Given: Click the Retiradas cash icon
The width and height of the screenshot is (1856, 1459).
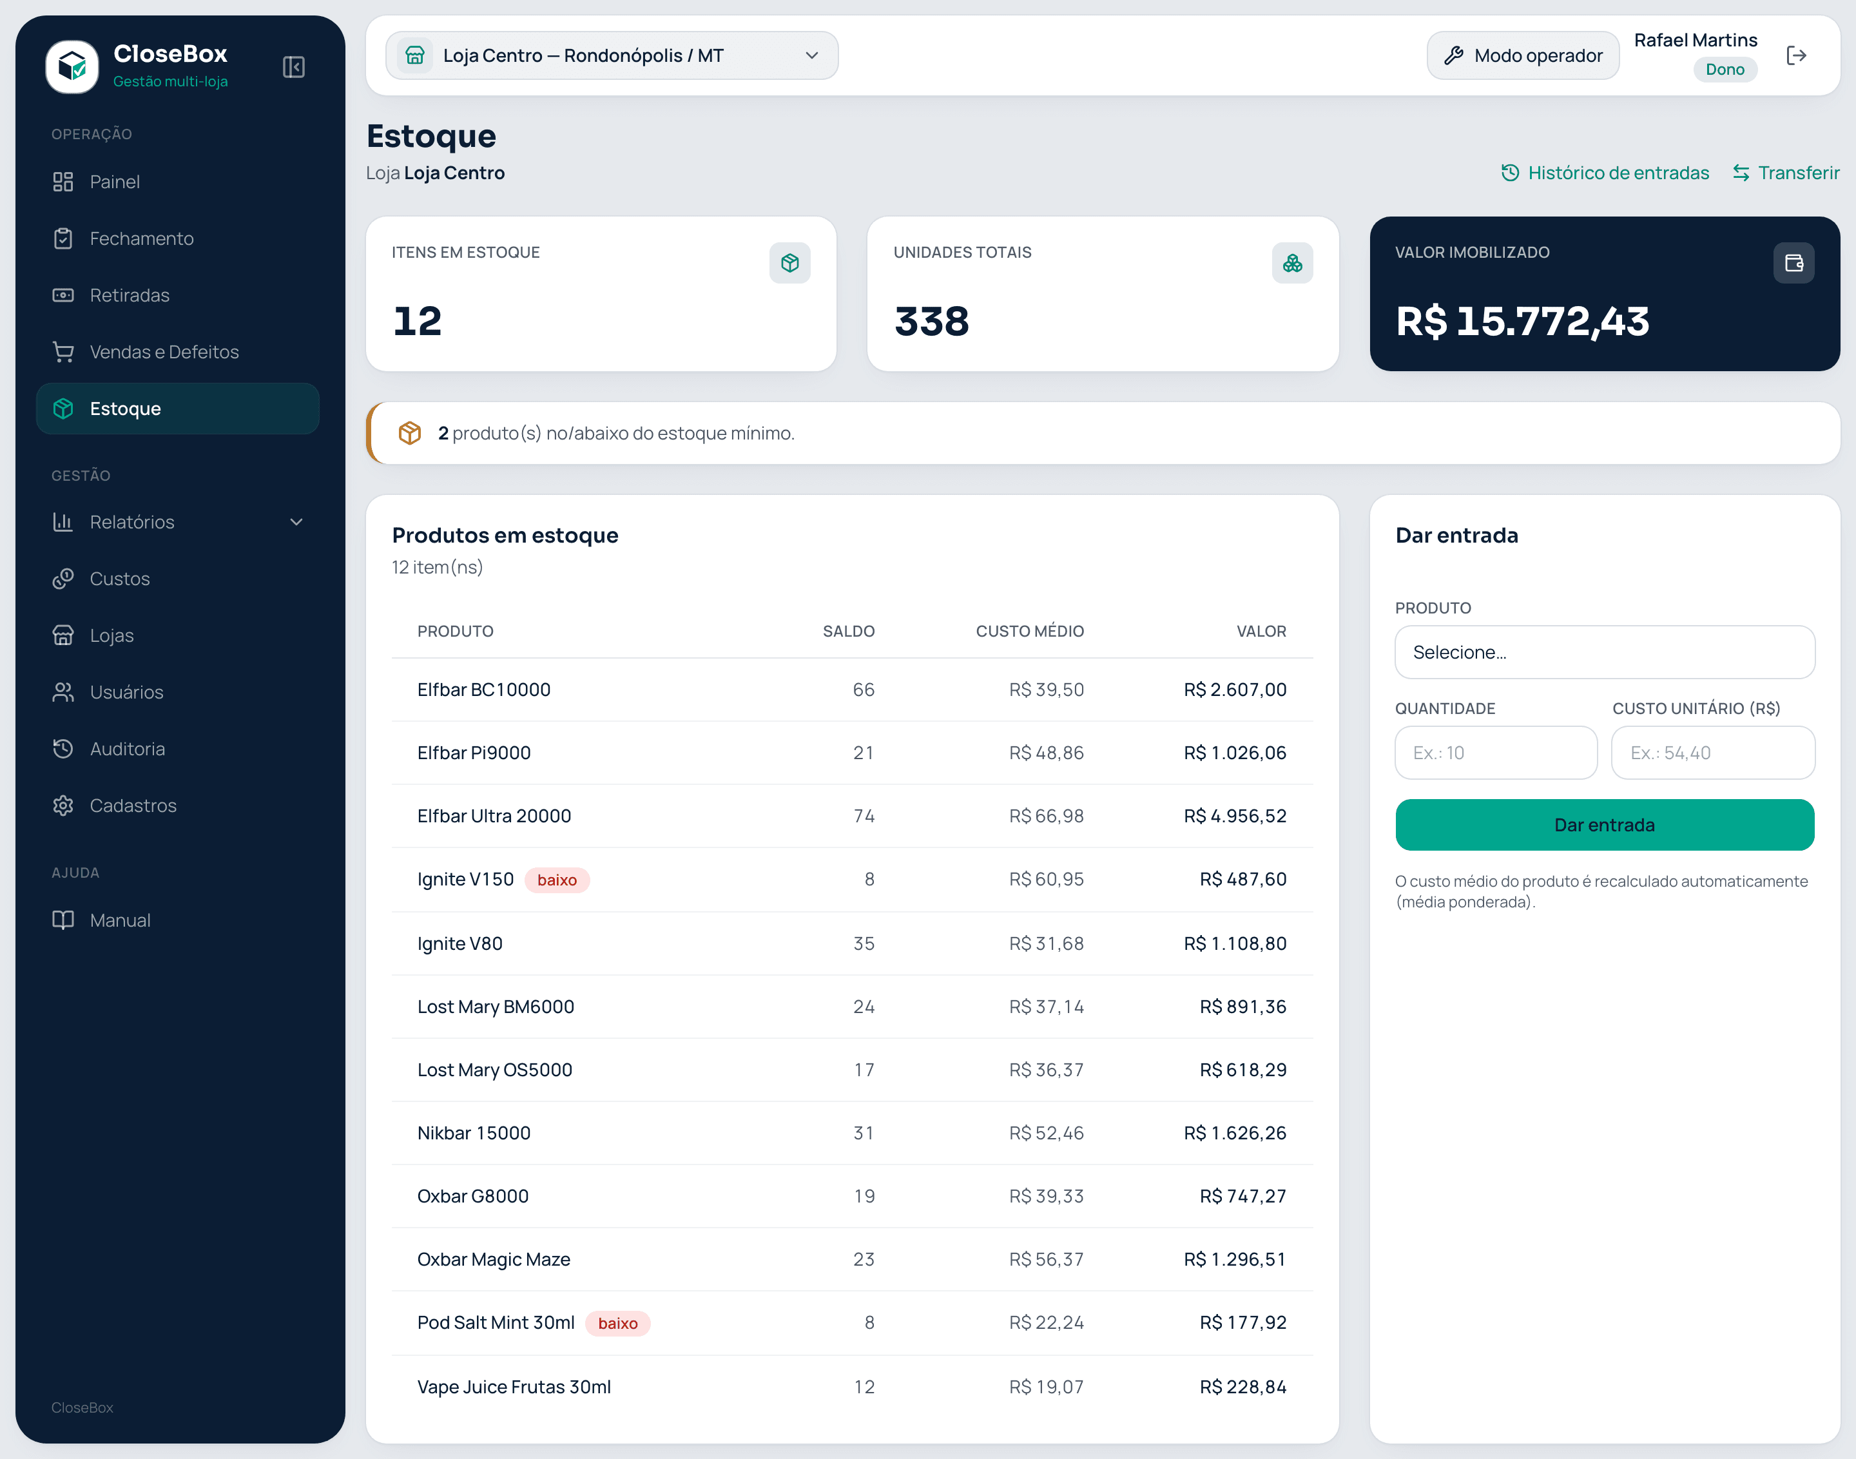Looking at the screenshot, I should pyautogui.click(x=63, y=296).
